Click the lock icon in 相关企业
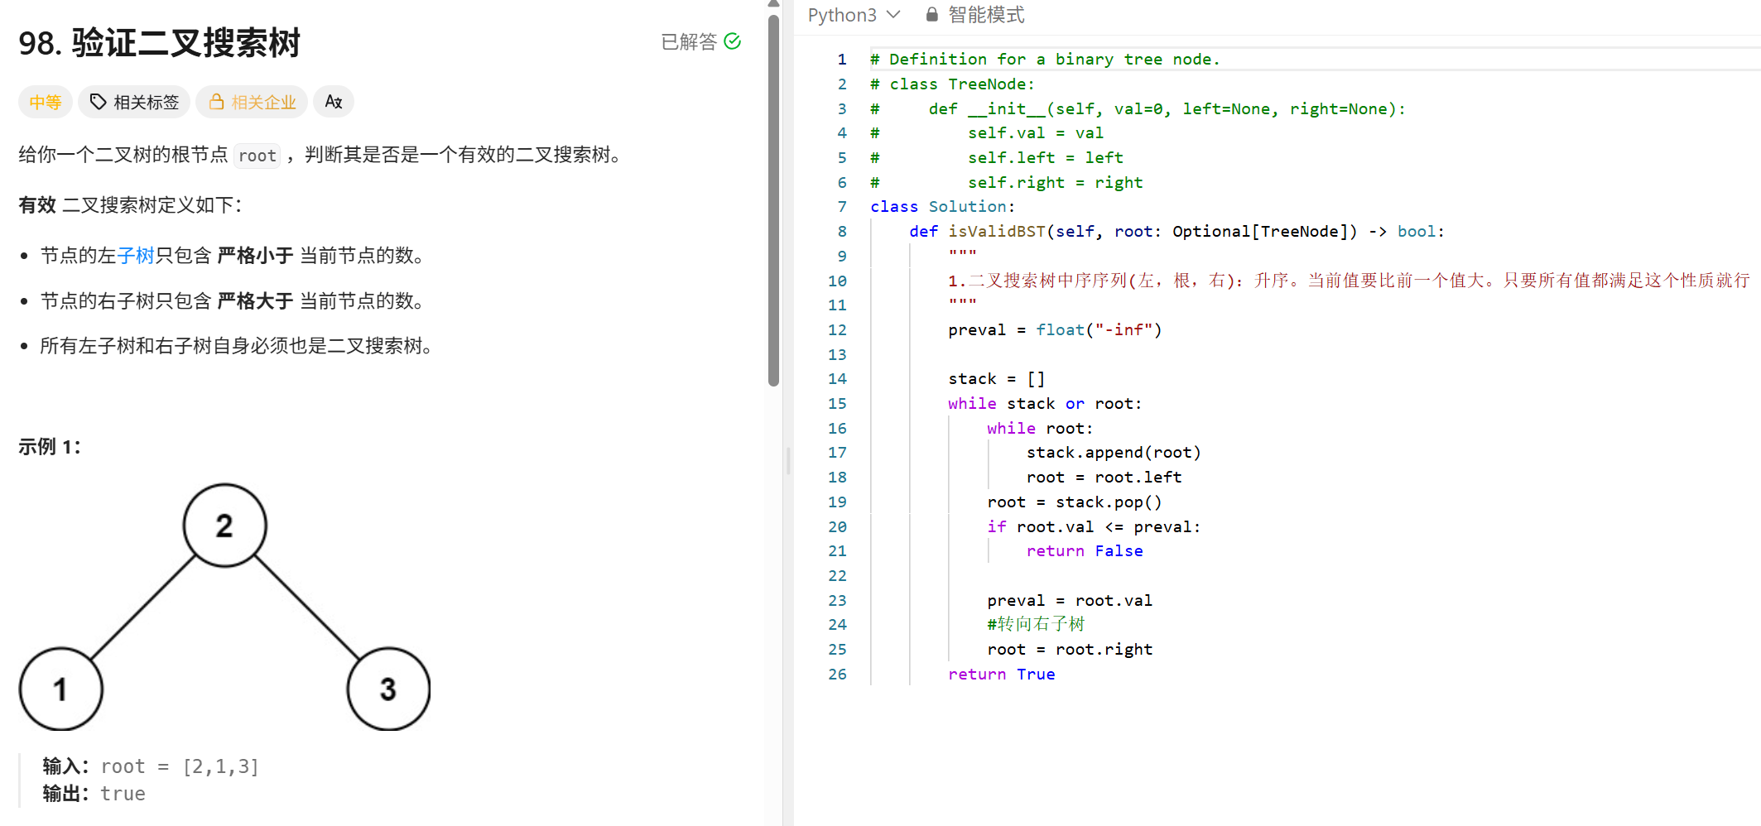 pos(216,101)
